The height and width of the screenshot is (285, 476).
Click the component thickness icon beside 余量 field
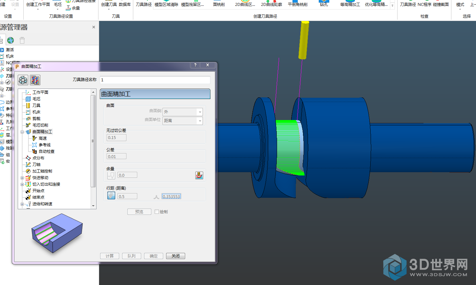coord(199,175)
